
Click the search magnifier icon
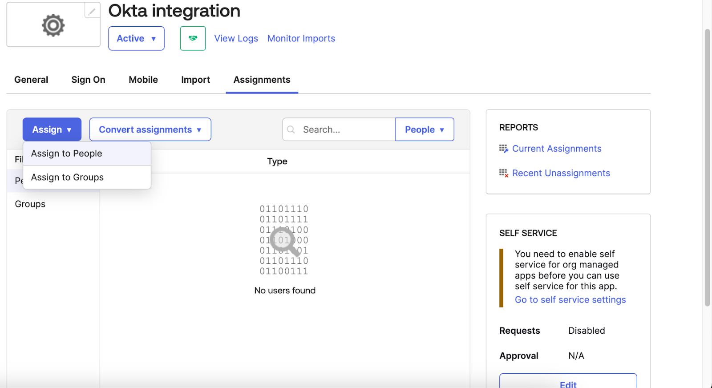point(291,129)
